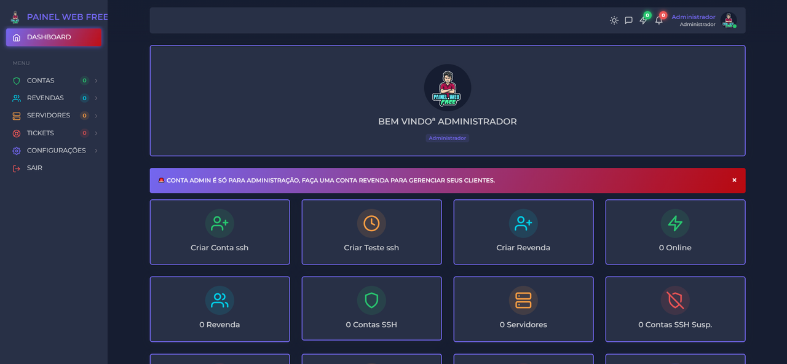
Task: Click the 0 Revenda users icon
Action: point(219,300)
